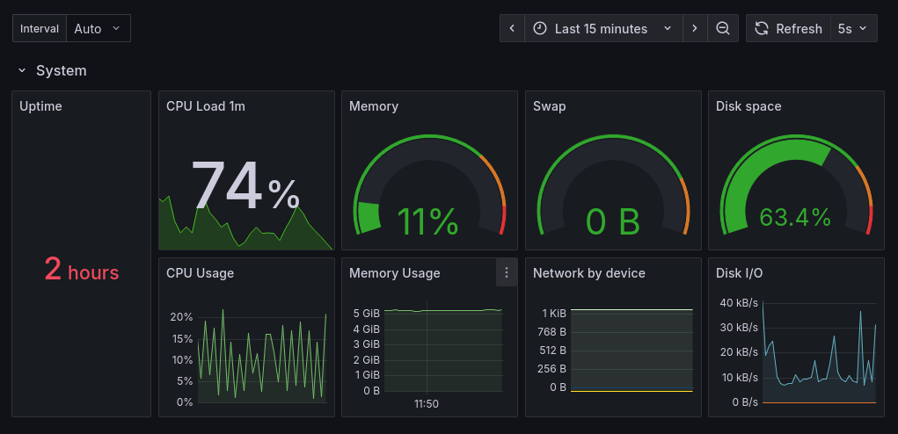The width and height of the screenshot is (898, 434).
Task: Open the Interval Auto dropdown
Action: tap(97, 28)
